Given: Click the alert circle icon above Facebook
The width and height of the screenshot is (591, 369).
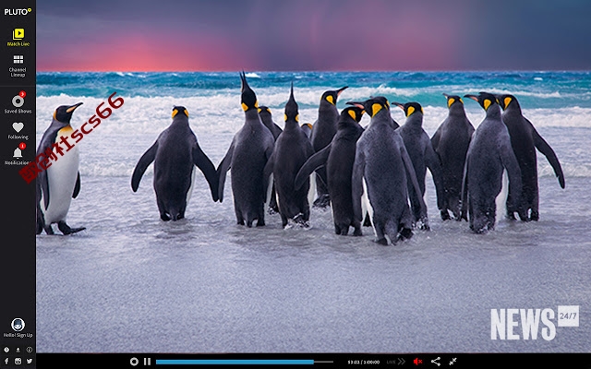Looking at the screenshot, I should tap(6, 350).
